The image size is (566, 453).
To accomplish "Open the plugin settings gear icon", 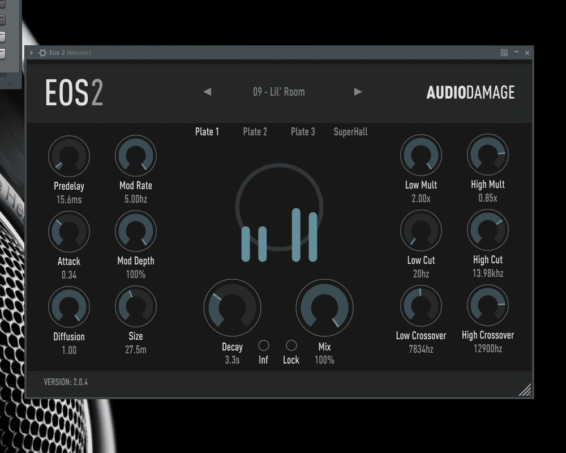I will click(x=42, y=53).
